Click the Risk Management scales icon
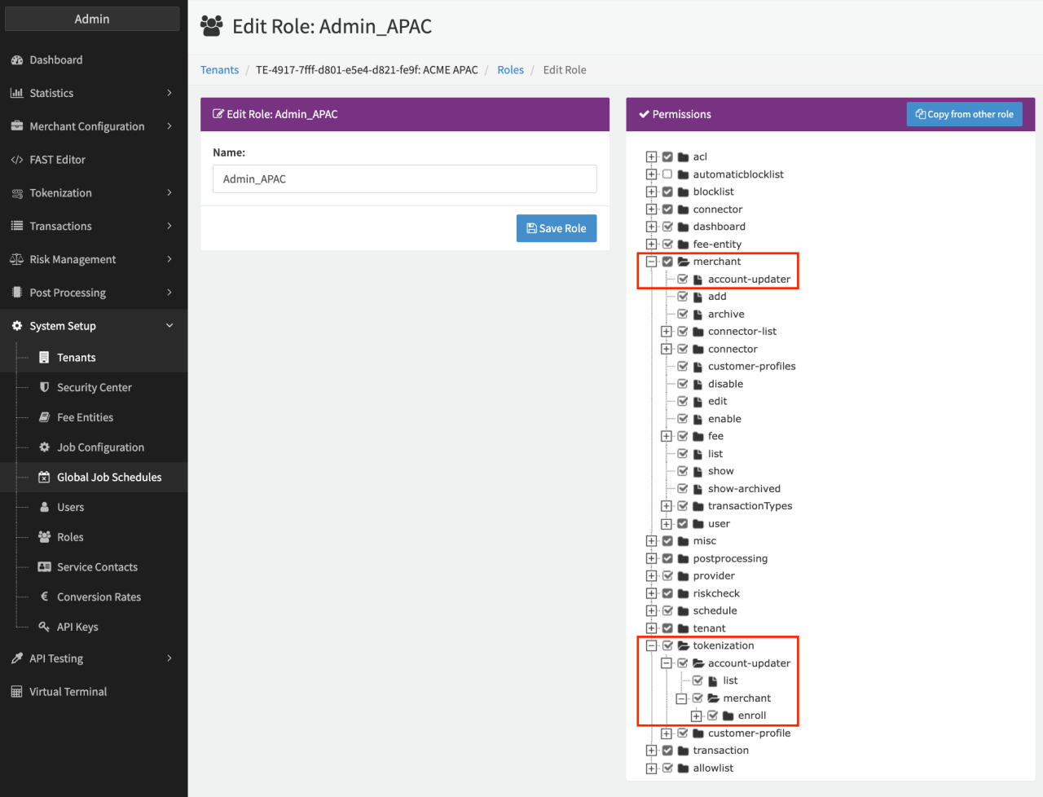 coord(16,260)
